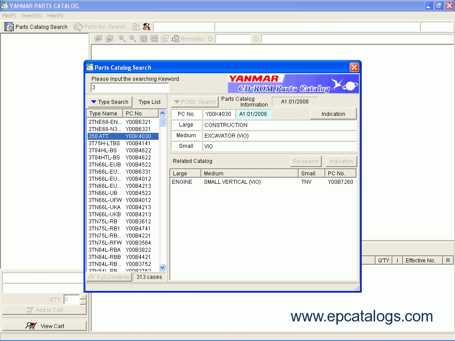
Task: Sort by the Type Name column header
Action: pyautogui.click(x=105, y=113)
